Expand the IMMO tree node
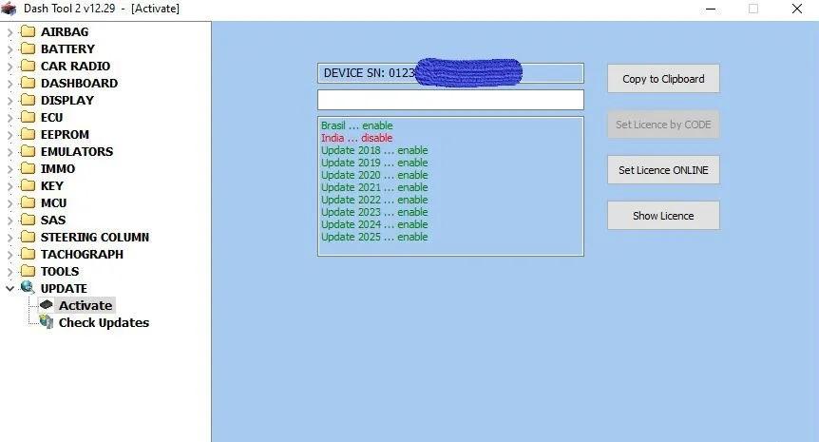The width and height of the screenshot is (819, 442). [10, 169]
